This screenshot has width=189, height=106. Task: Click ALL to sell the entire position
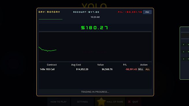pos(148,69)
